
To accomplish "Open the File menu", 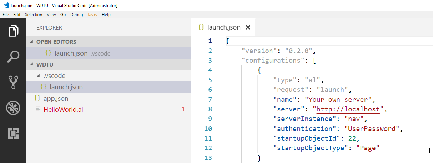I will tap(5, 15).
